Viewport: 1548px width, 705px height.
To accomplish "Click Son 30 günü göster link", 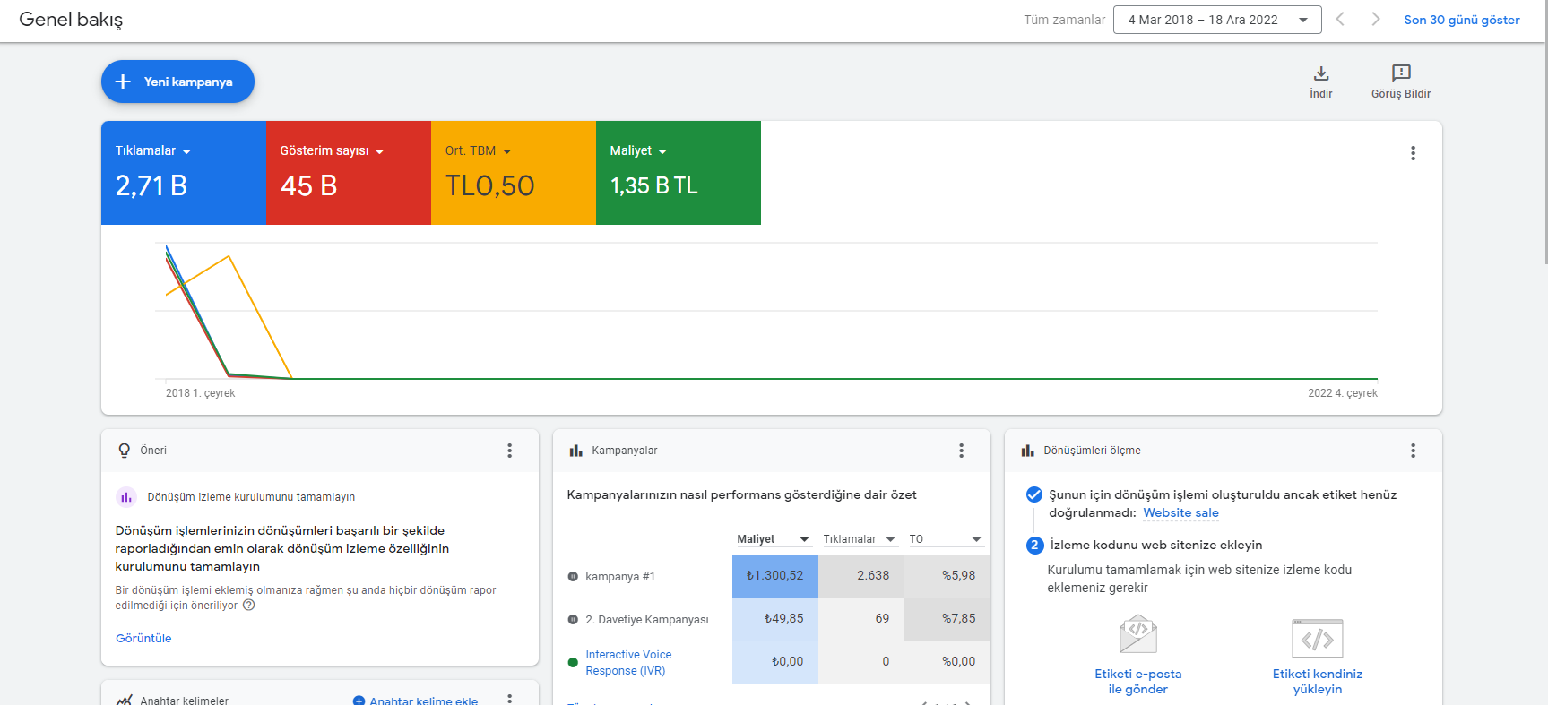I will (1461, 20).
